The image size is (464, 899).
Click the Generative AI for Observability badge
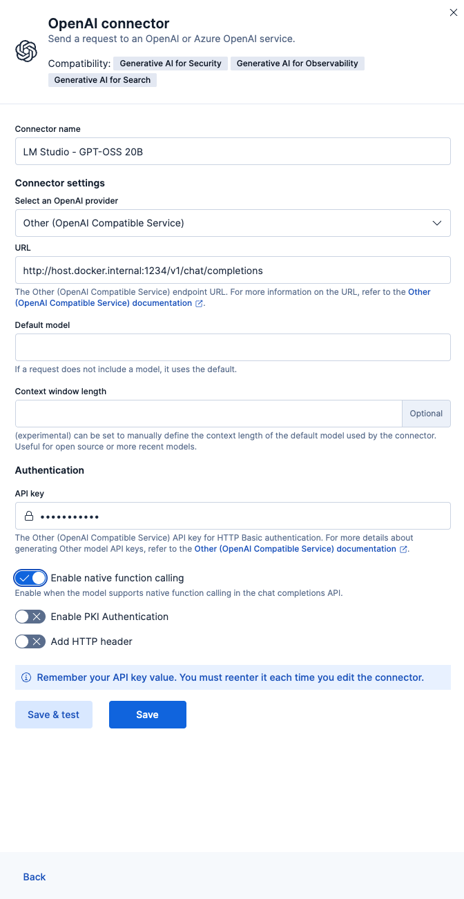point(297,64)
